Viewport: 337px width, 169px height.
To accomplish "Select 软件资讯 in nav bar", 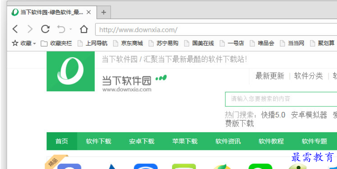I will [228, 141].
